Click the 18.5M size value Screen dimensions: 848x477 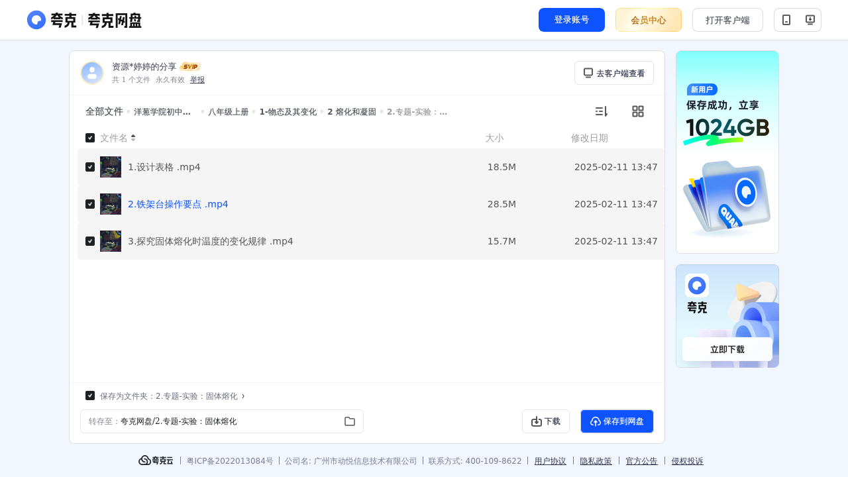(x=502, y=167)
